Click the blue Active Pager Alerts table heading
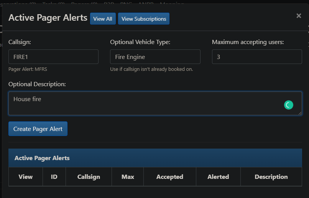 (42, 158)
